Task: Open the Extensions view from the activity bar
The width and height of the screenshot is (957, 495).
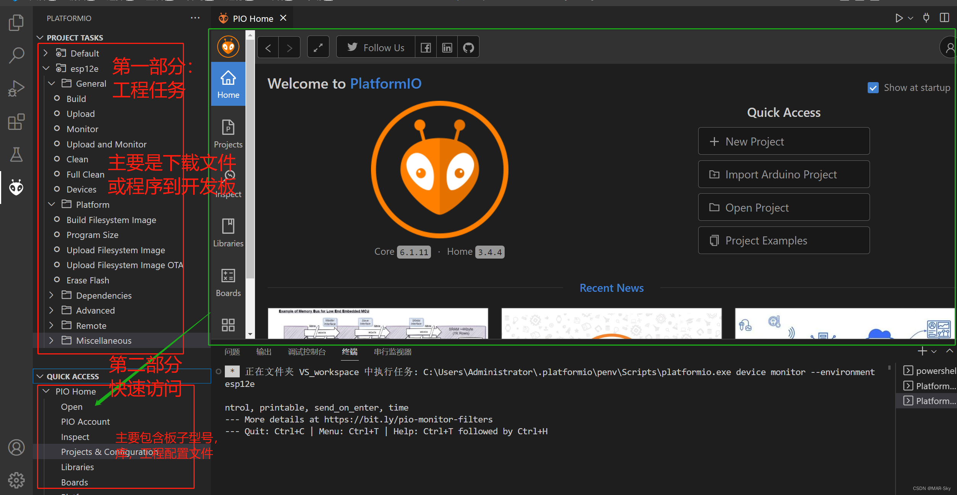Action: point(16,121)
